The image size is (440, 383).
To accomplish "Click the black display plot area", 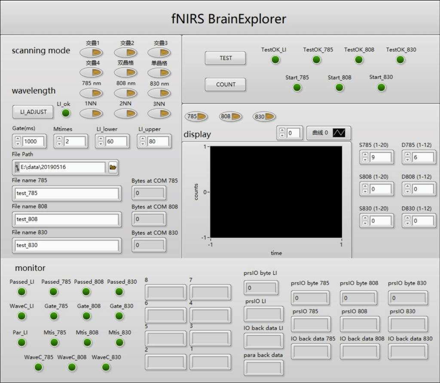I will click(276, 192).
